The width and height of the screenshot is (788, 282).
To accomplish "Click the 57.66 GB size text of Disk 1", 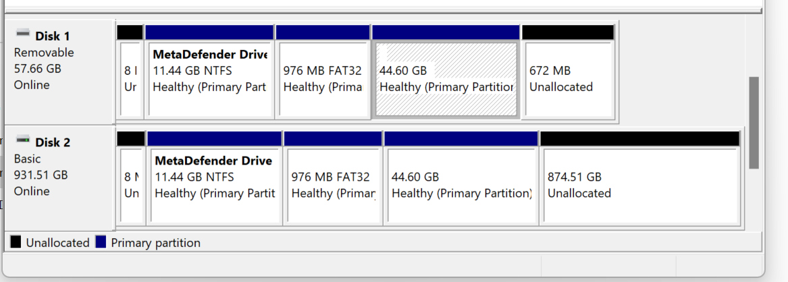I will coord(38,69).
